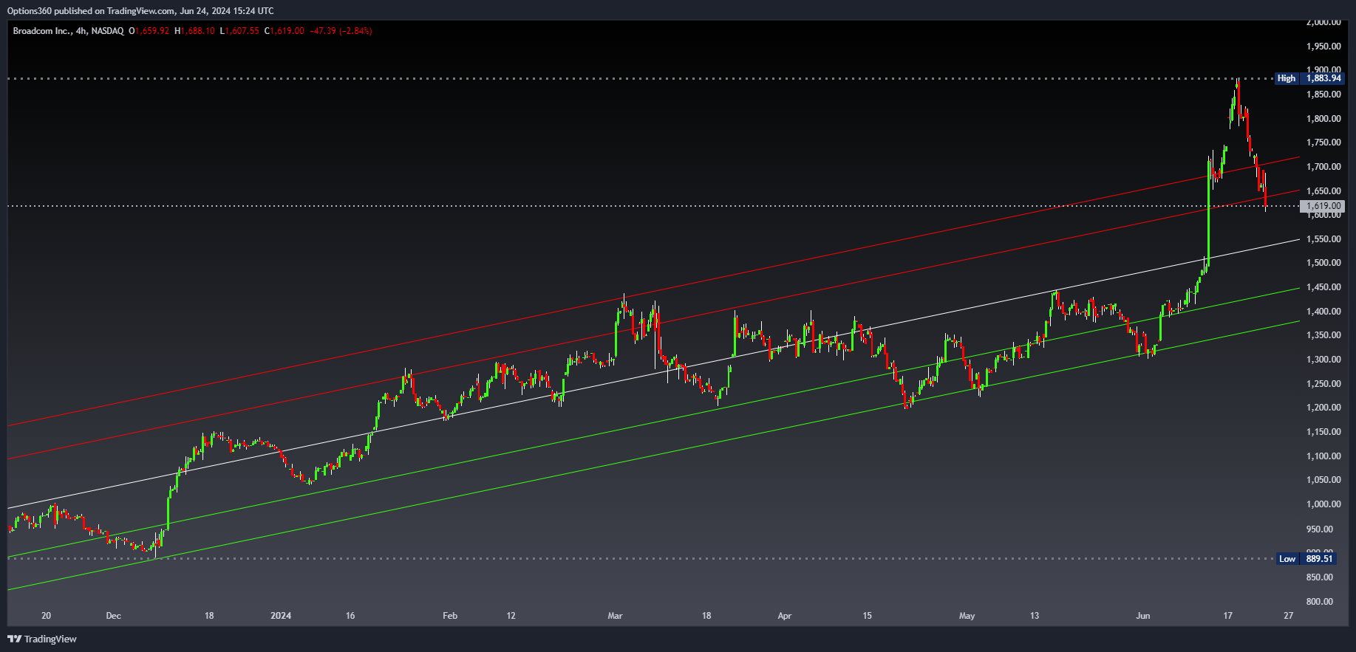This screenshot has height=652, width=1356.
Task: Click the 15 date label on time axis
Action: click(868, 616)
